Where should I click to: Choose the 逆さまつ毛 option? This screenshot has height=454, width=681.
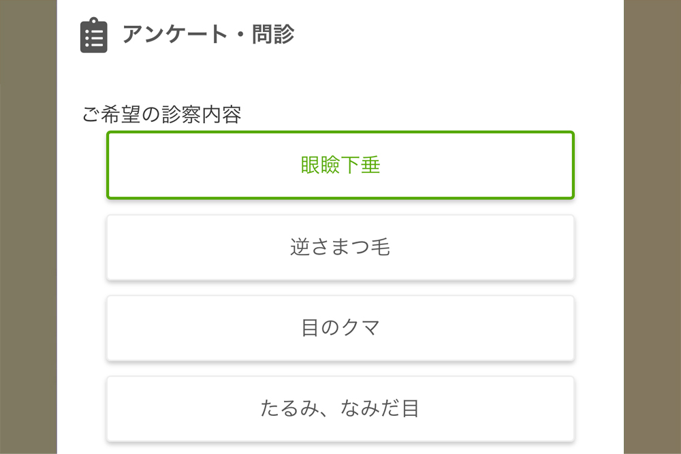click(340, 247)
